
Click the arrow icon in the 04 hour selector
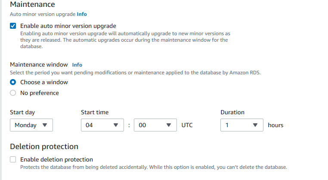pyautogui.click(x=115, y=125)
